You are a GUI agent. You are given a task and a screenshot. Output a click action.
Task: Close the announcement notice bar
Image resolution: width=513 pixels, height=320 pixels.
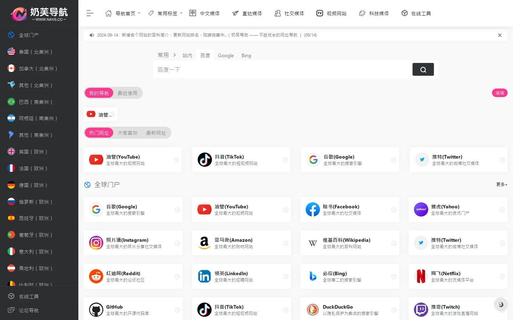coord(500,35)
